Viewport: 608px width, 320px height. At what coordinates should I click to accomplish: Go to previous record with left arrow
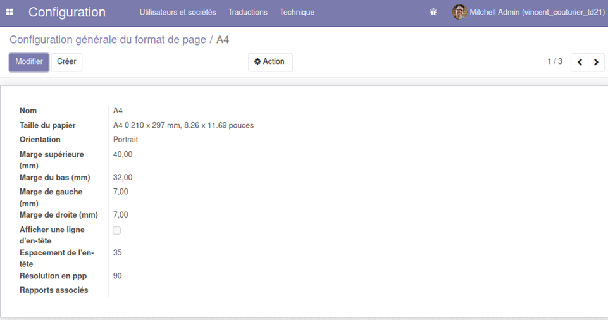pyautogui.click(x=580, y=62)
